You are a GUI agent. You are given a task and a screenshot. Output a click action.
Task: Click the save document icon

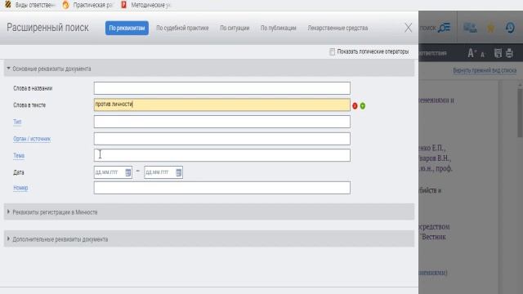click(x=498, y=53)
